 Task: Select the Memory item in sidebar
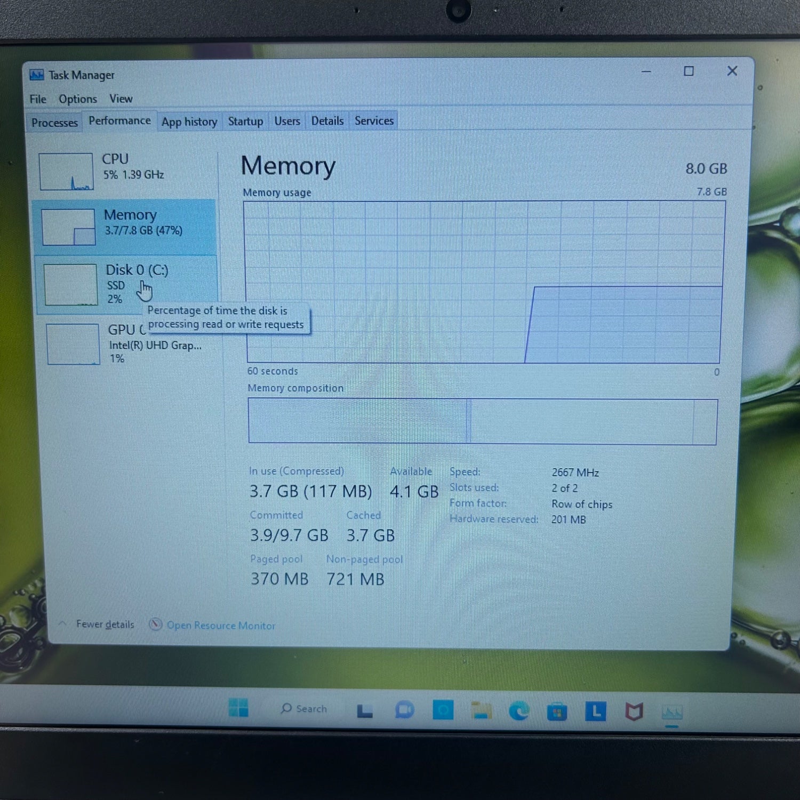pos(125,227)
